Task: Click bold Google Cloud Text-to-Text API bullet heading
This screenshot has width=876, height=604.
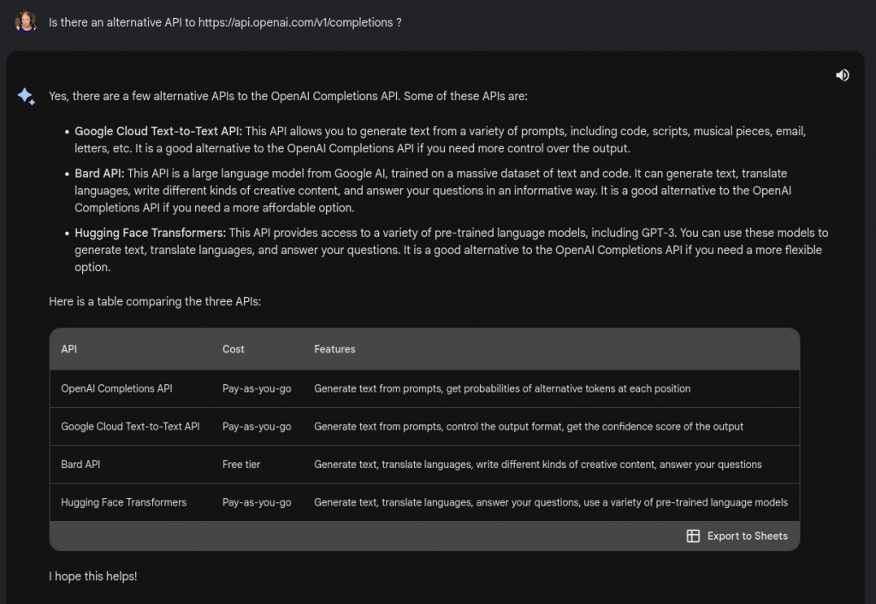Action: point(158,131)
